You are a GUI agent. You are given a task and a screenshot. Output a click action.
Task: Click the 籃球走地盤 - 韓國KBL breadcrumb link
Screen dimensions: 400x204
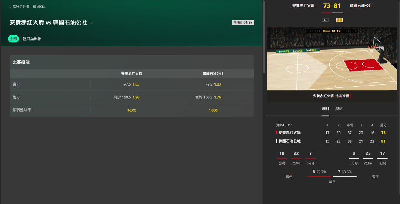(x=29, y=7)
